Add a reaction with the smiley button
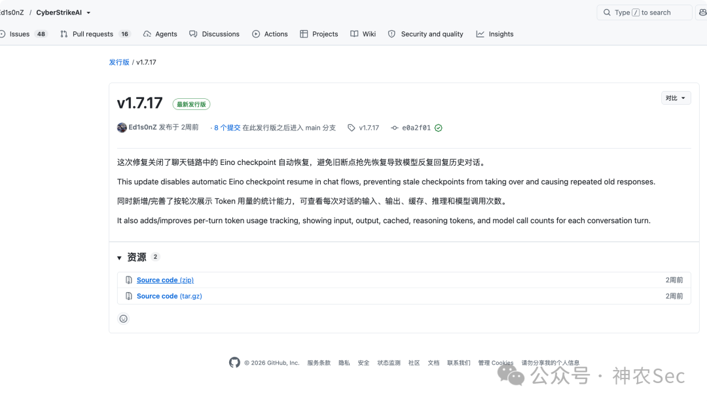707x404 pixels. coord(124,319)
